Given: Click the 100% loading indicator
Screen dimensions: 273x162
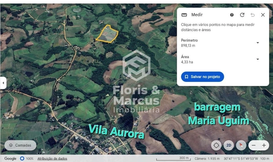Looking at the screenshot, I should (x=27, y=159).
